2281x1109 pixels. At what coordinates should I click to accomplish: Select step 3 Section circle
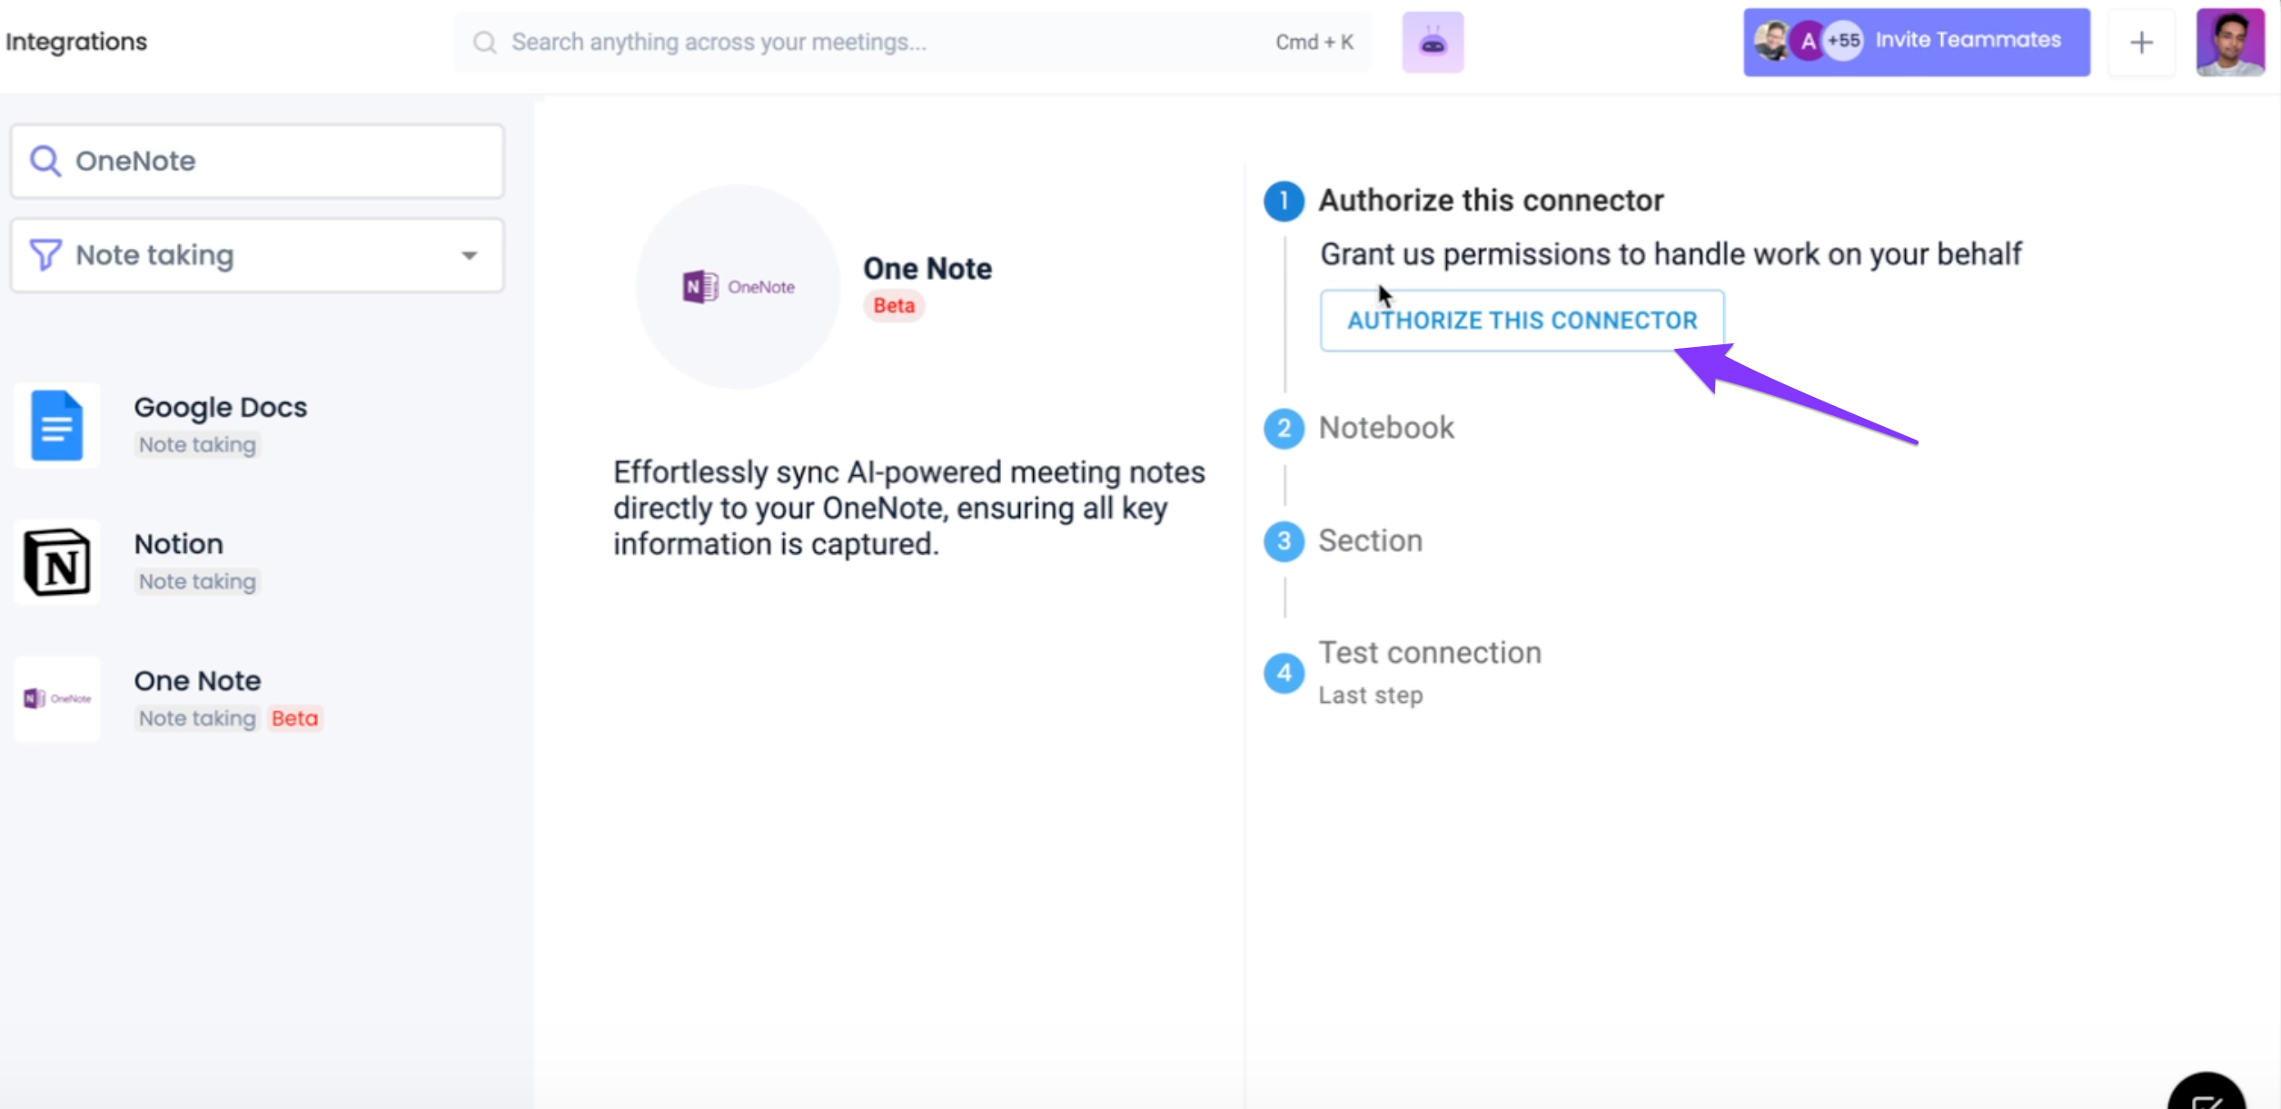[x=1284, y=540]
